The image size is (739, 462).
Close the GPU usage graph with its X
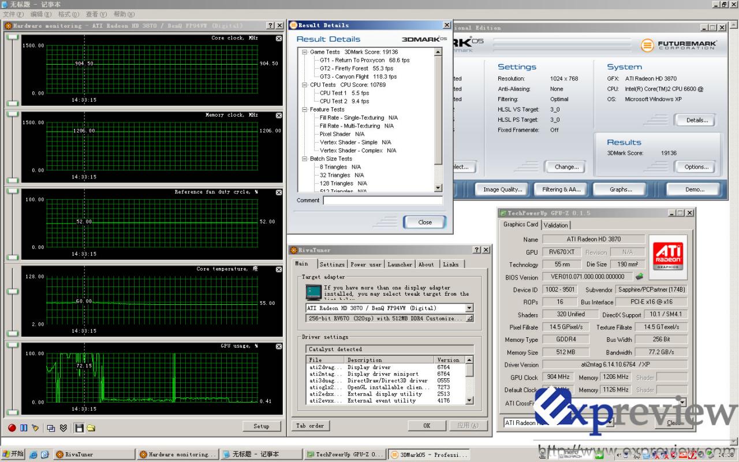(x=279, y=346)
